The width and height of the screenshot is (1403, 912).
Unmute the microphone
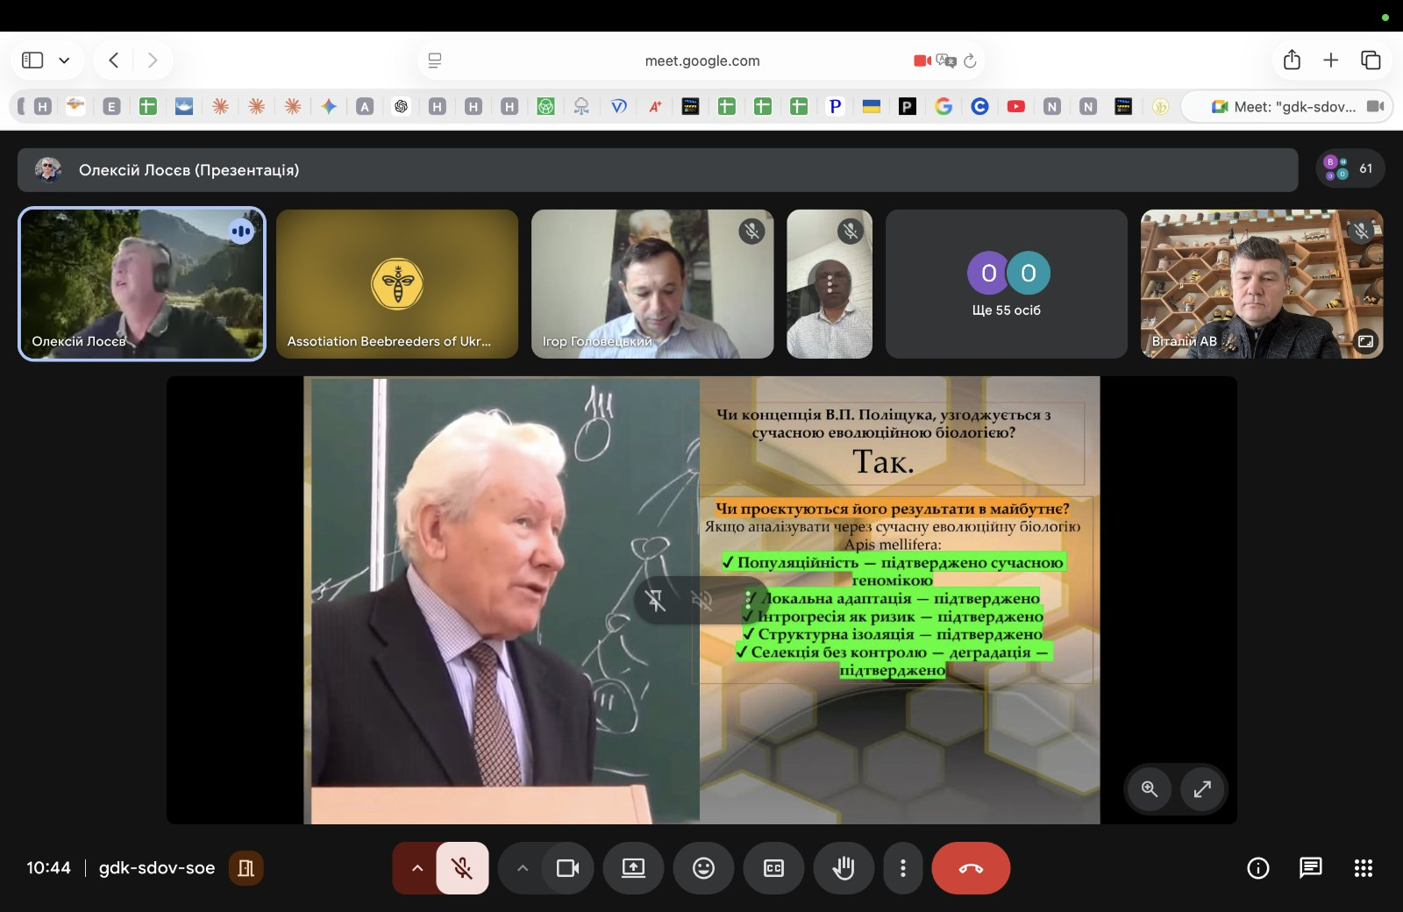(x=462, y=868)
